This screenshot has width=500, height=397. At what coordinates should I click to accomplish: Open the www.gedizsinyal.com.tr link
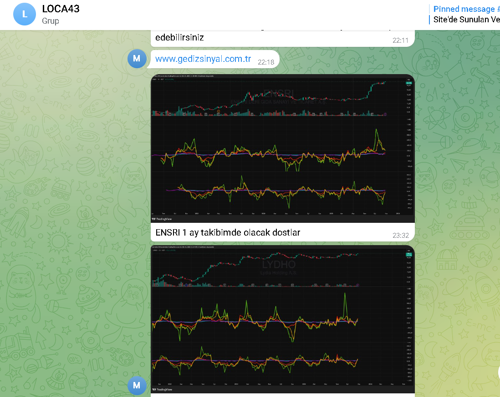pyautogui.click(x=203, y=59)
